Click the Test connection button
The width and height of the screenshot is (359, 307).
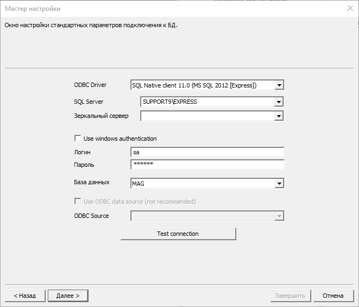pyautogui.click(x=178, y=234)
